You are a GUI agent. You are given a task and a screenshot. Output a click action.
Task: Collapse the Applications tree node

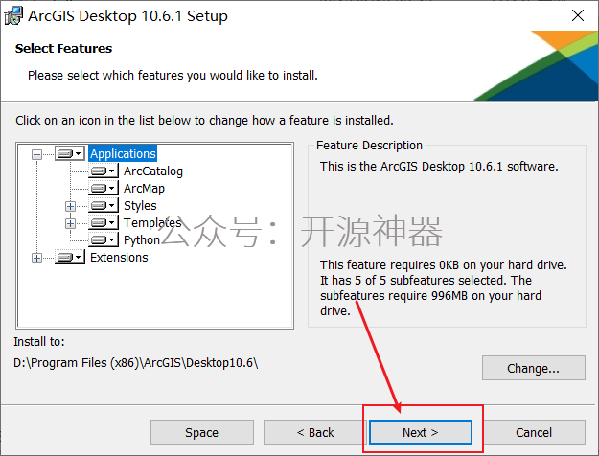(36, 154)
